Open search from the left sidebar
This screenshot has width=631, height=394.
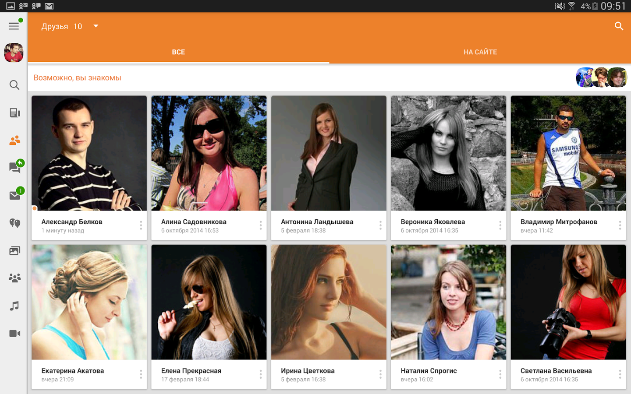pos(14,85)
